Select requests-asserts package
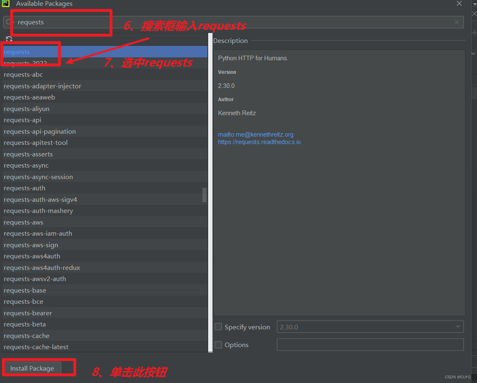This screenshot has height=383, width=477. pyautogui.click(x=105, y=154)
